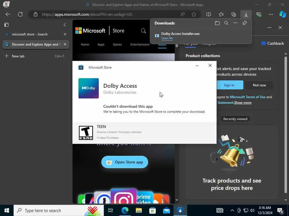289x216 pixels.
Task: Open the Apps navigation item
Action: click(x=101, y=44)
